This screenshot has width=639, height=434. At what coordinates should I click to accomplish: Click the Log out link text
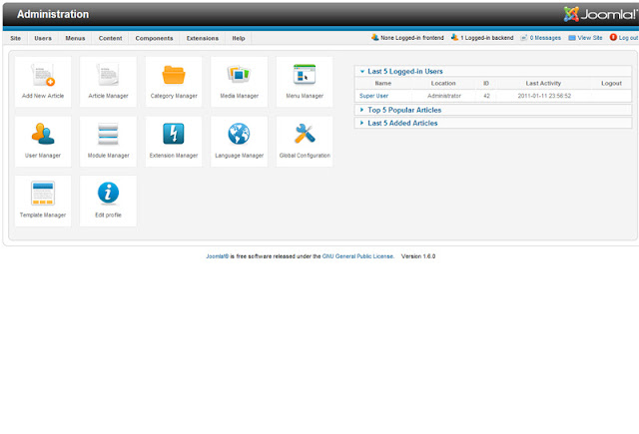tap(628, 38)
